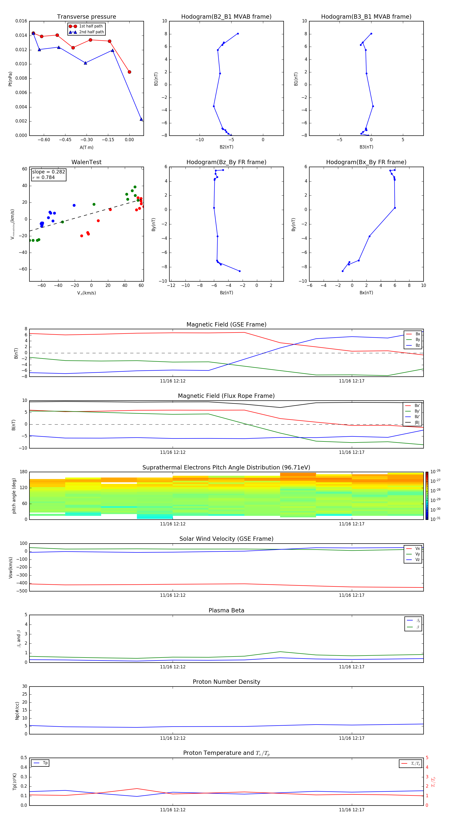
Task: Click the green β entry in Plasma Beta legend
Action: [413, 627]
